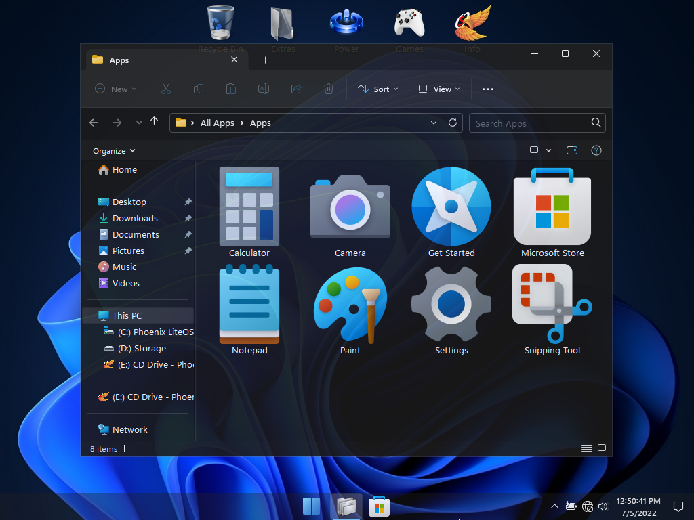Unpin Documents from quick access
Image resolution: width=694 pixels, height=520 pixels.
188,234
